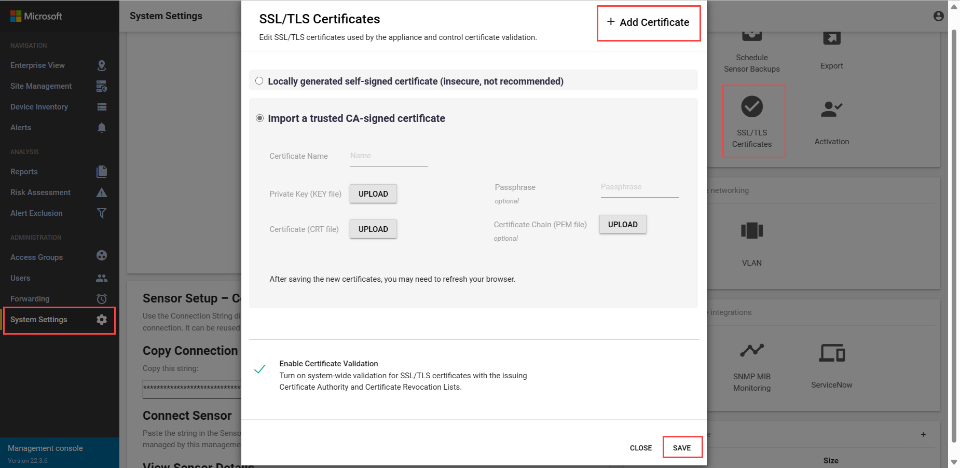Click the SSL/TLS Certificates checkmark icon
This screenshot has height=468, width=960.
click(x=751, y=107)
